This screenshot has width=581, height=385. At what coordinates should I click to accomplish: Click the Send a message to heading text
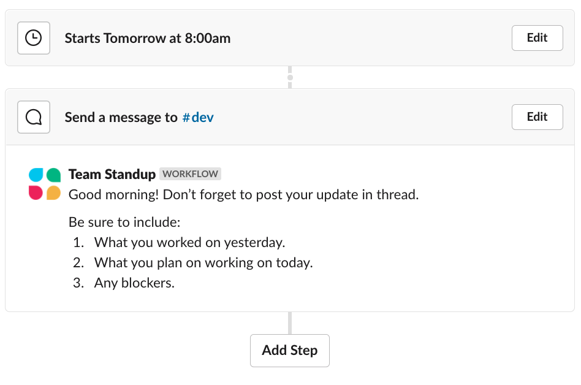(121, 117)
